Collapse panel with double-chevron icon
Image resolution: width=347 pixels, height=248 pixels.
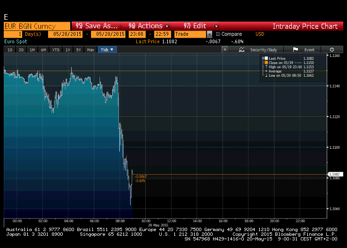225,49
